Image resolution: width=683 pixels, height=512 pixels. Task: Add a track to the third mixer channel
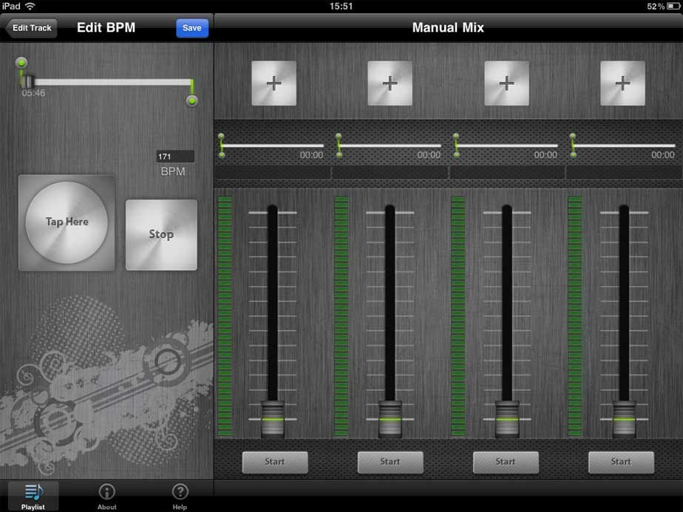[506, 83]
